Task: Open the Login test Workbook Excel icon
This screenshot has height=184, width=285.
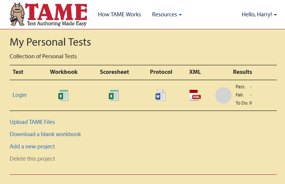Action: pyautogui.click(x=63, y=95)
